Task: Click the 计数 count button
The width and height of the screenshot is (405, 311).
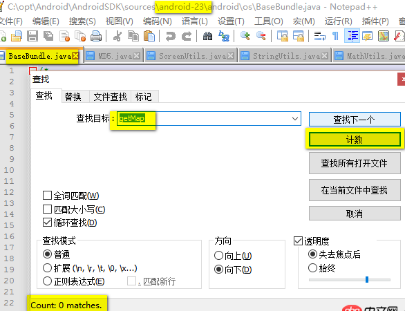Action: (x=355, y=140)
